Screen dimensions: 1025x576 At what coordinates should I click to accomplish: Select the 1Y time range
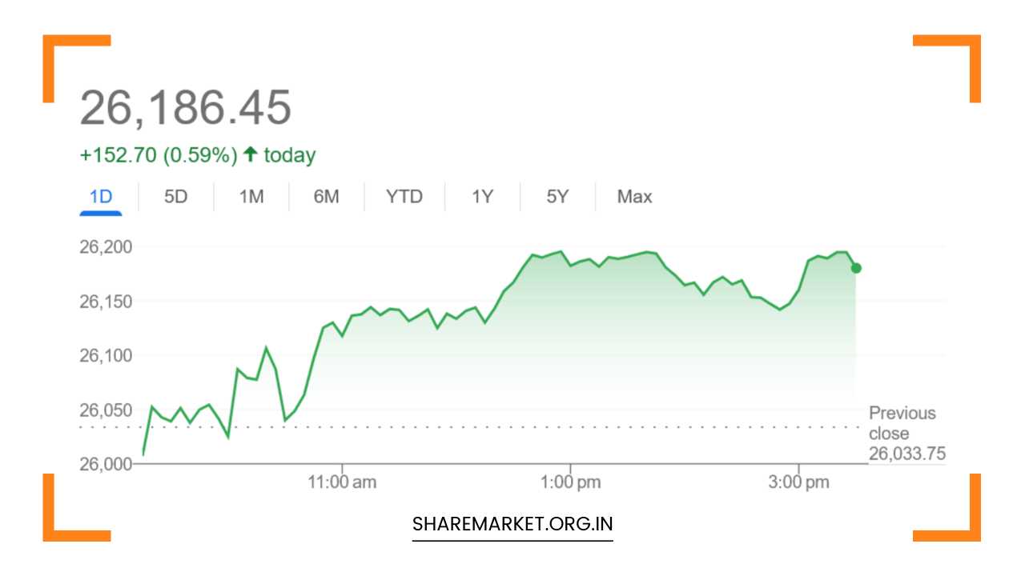[481, 196]
